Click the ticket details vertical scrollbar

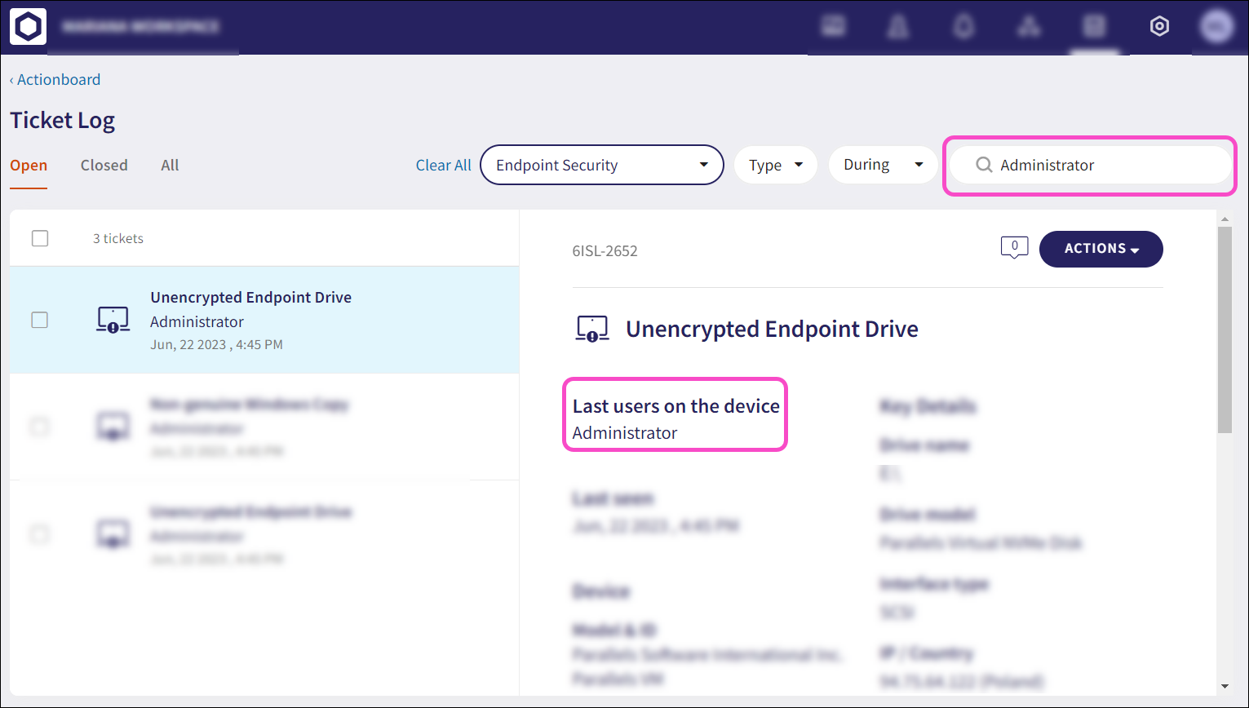(1225, 326)
